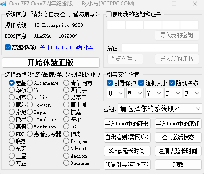Pick the 技嘉 brand option
The height and width of the screenshot is (174, 204).
pos(66,112)
